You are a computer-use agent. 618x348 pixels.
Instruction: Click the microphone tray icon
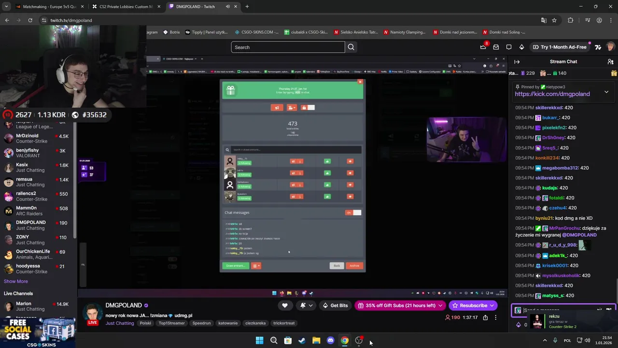555,340
